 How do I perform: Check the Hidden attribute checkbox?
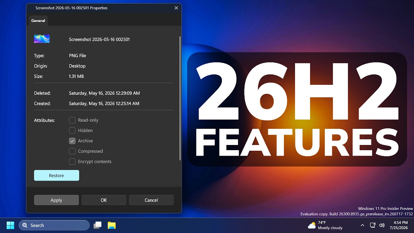pyautogui.click(x=72, y=130)
